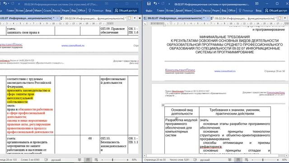Open the Office tab in the right window
The width and height of the screenshot is (289, 163).
232,11
